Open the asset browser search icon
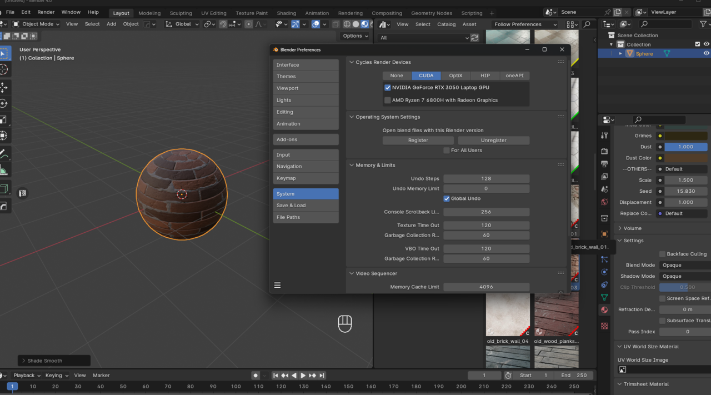 point(587,24)
